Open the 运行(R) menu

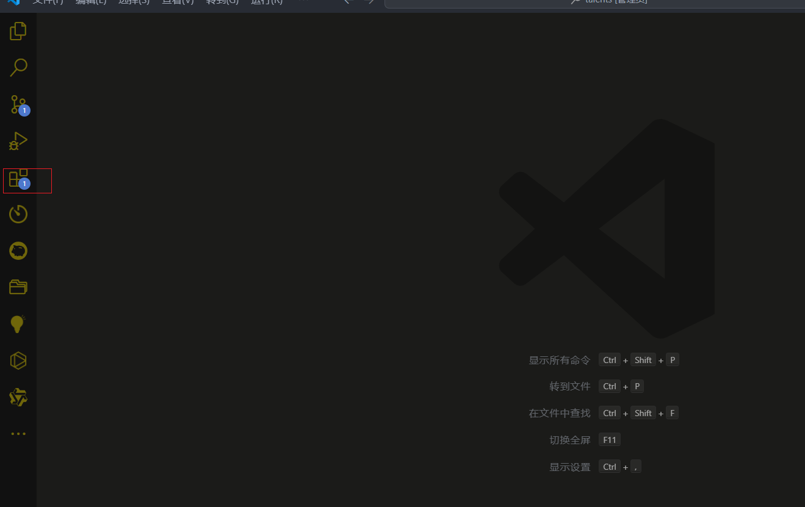click(267, 2)
